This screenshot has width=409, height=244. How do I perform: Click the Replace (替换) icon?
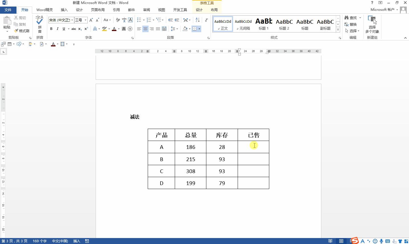[352, 24]
